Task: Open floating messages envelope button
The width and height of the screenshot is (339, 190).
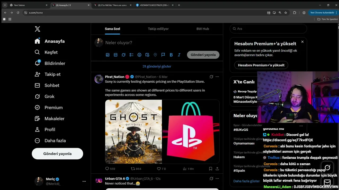Action: pyautogui.click(x=327, y=183)
